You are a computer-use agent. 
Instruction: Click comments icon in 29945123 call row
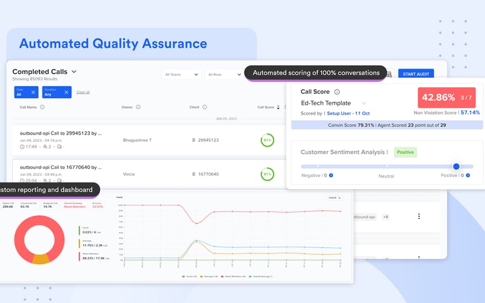59,147
